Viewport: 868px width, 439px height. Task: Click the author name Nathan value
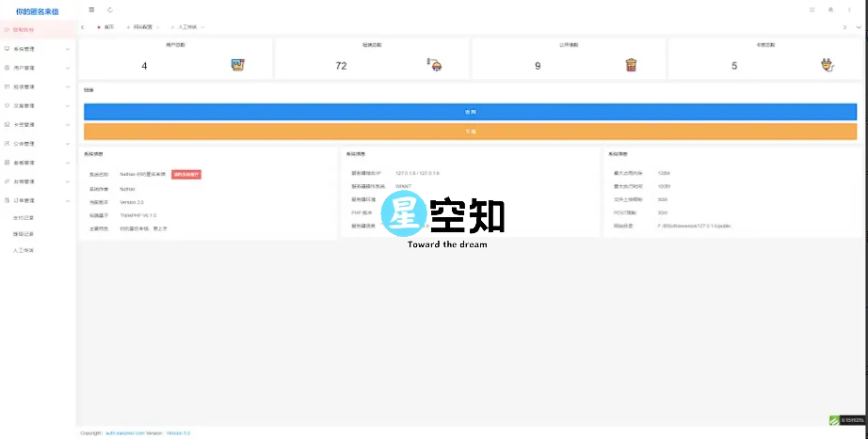pyautogui.click(x=127, y=189)
